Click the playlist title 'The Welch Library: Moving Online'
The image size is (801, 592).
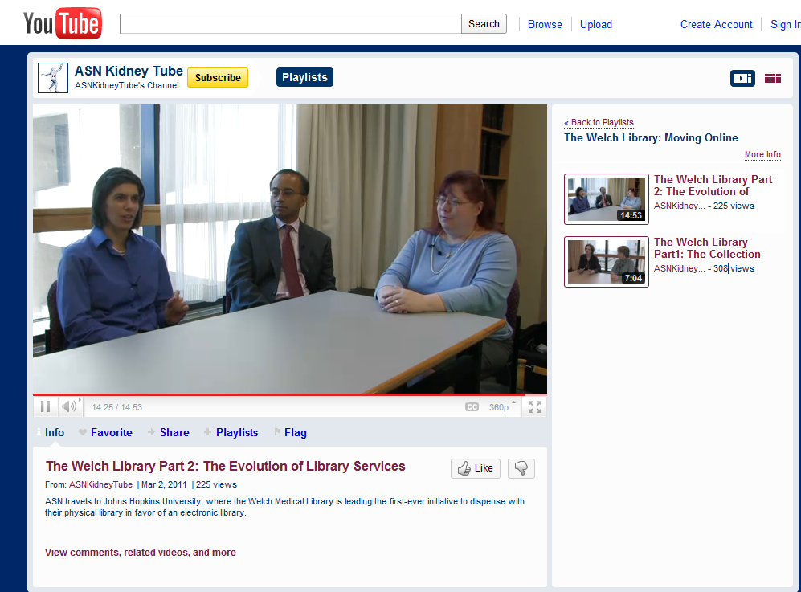[x=651, y=138]
